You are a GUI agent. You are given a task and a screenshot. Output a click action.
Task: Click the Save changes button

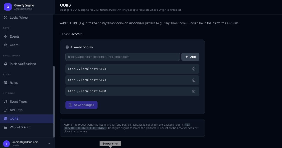click(x=81, y=105)
